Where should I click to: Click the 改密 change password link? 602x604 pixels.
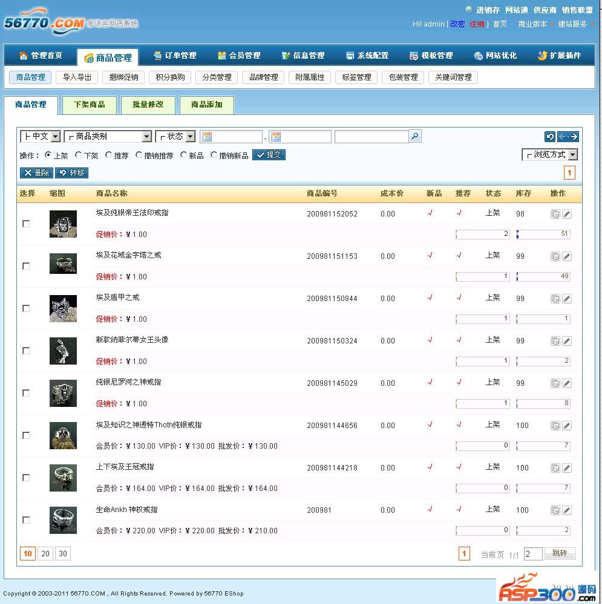tap(457, 24)
